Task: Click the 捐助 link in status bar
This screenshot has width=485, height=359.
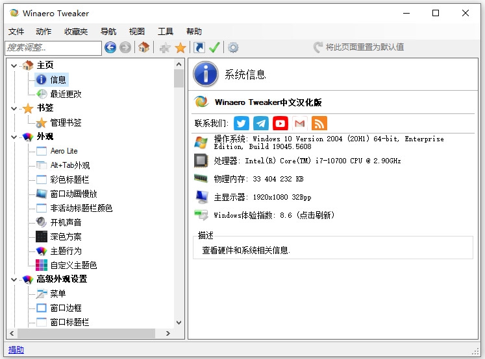Action: point(16,350)
